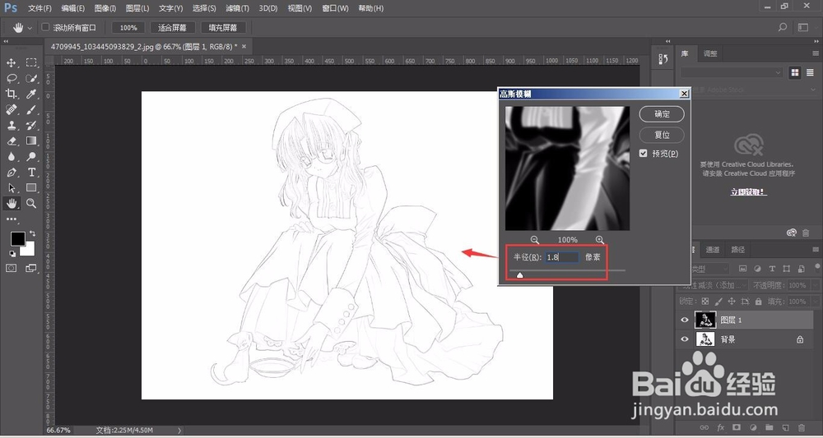Zoom in the Gaussian Blur preview
Viewport: 823px width, 438px height.
coord(600,239)
